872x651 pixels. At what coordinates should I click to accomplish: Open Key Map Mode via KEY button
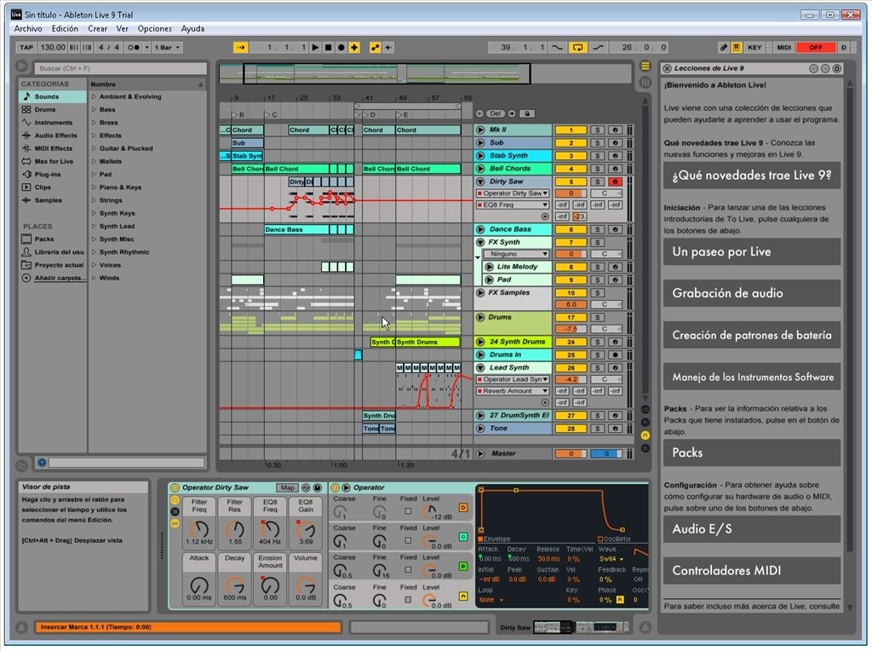(x=754, y=48)
